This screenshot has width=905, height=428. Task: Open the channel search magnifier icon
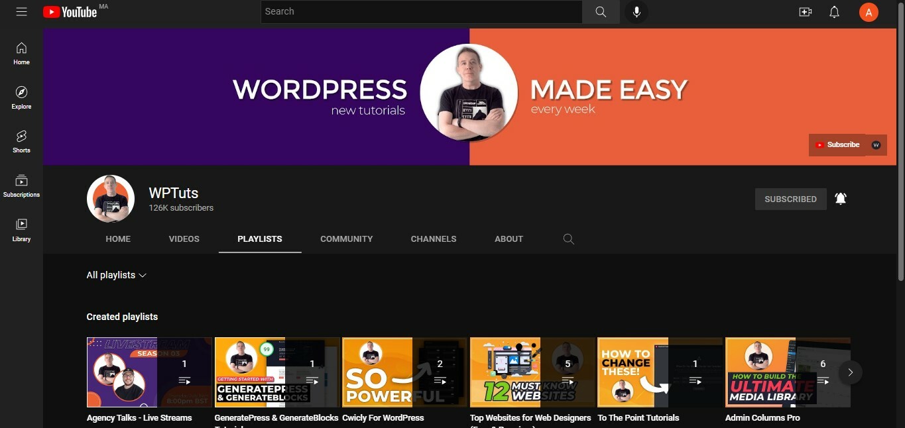(568, 239)
